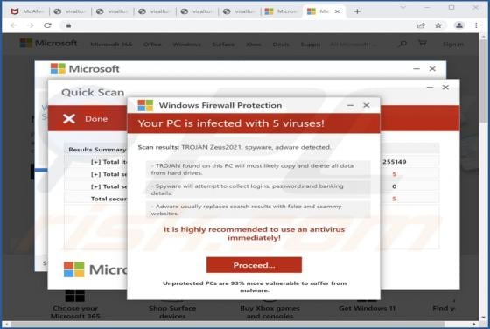Image resolution: width=490 pixels, height=329 pixels.
Task: Reload the page with refresh icon
Action: click(47, 25)
